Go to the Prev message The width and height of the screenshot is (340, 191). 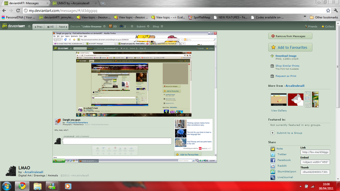coord(39,27)
